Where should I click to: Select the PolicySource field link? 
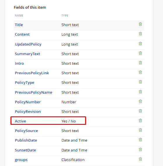click(26, 131)
